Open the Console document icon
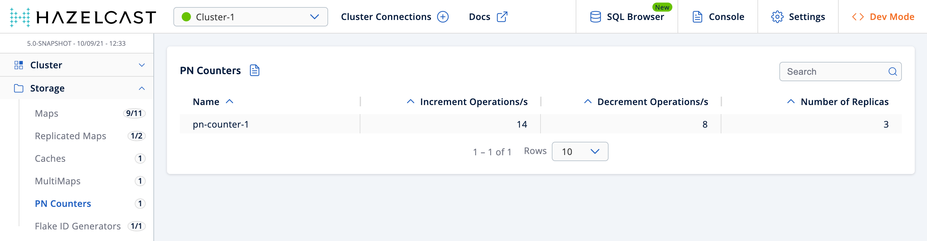 [697, 17]
